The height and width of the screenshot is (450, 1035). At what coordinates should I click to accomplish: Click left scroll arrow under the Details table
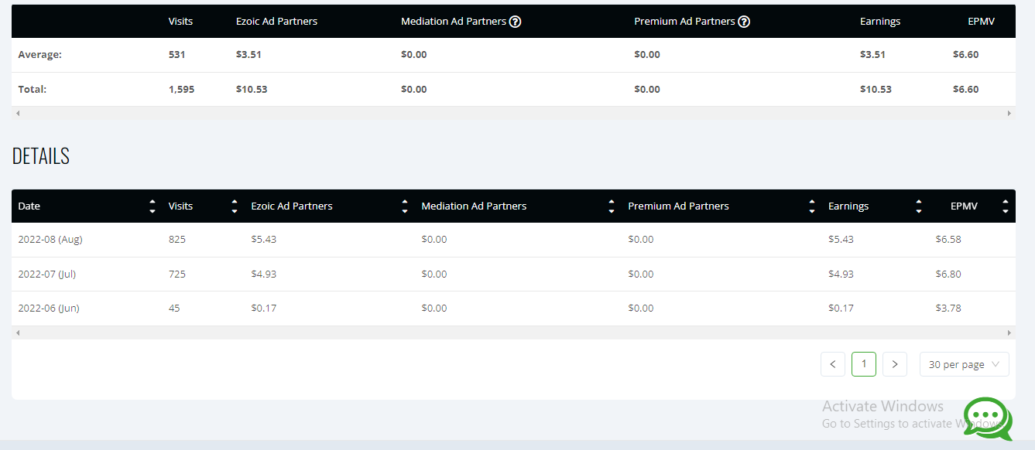click(x=18, y=332)
